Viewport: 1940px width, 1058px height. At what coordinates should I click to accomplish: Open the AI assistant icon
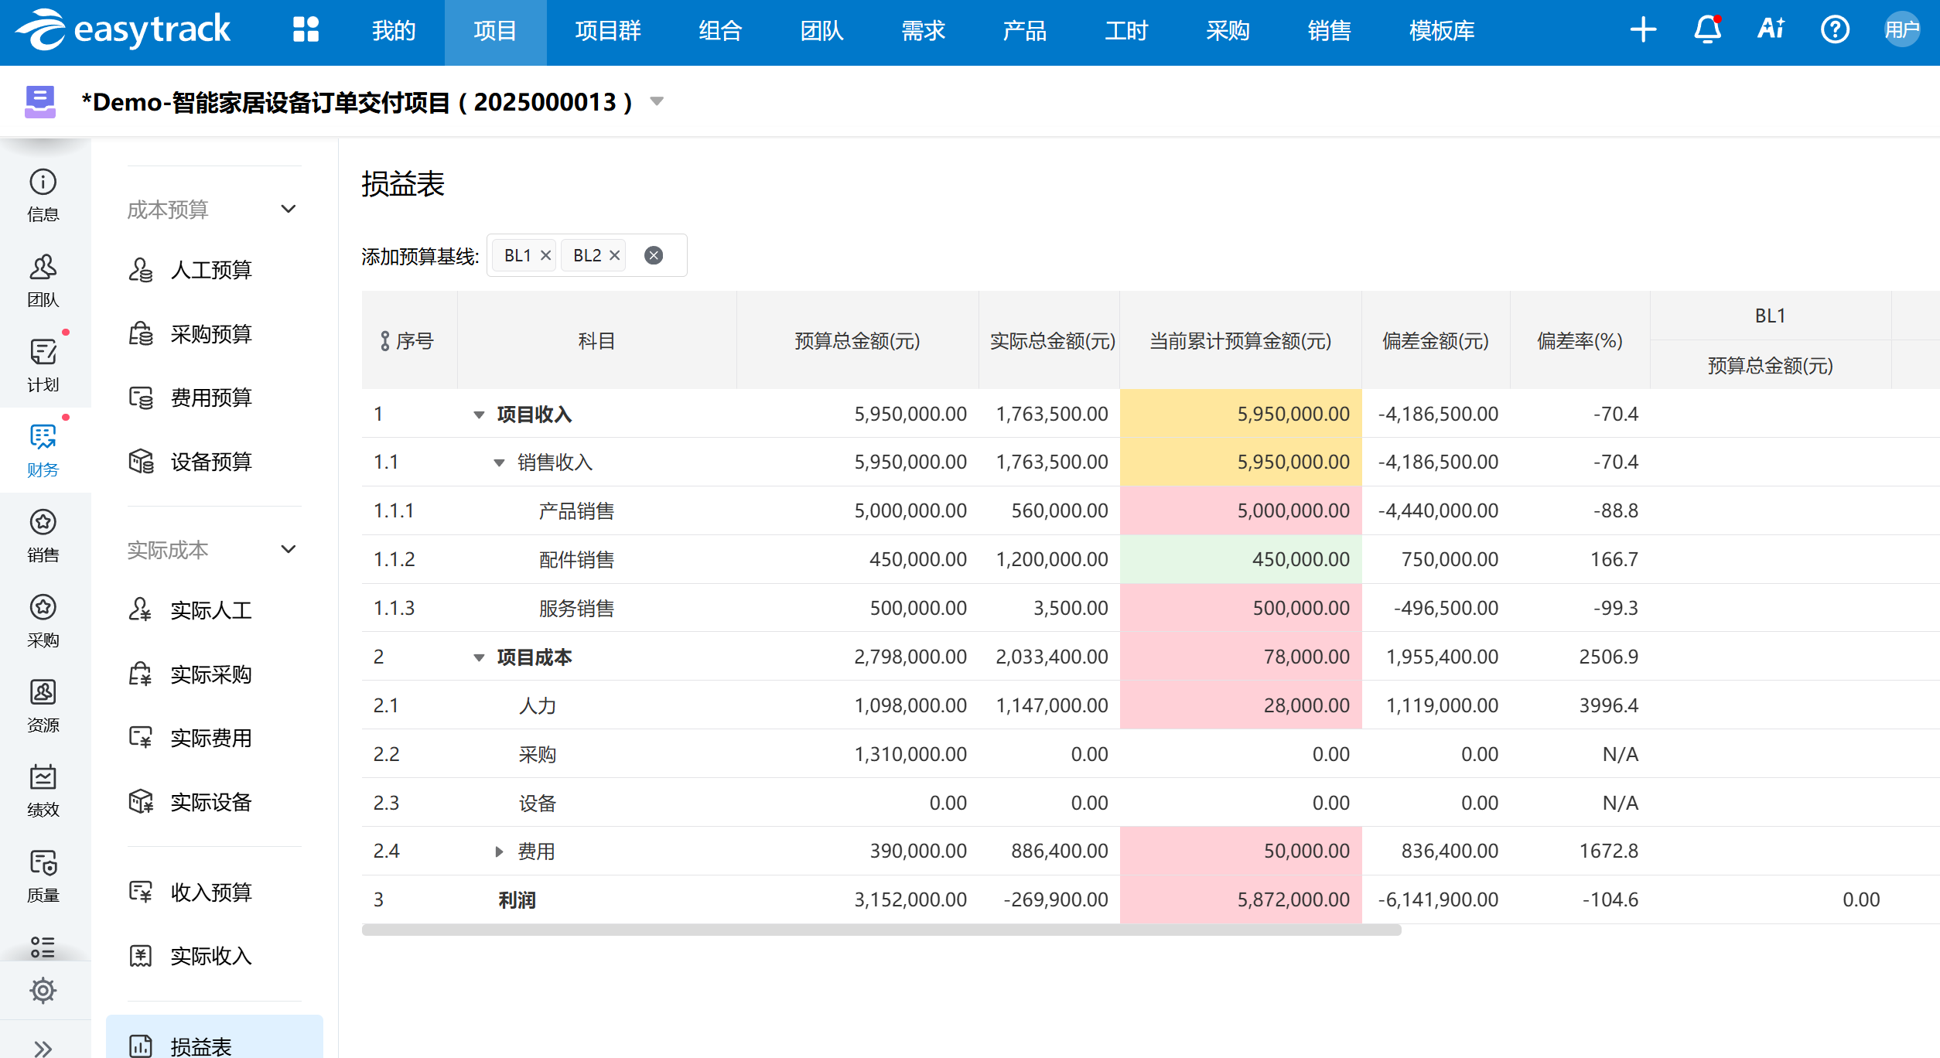1771,30
